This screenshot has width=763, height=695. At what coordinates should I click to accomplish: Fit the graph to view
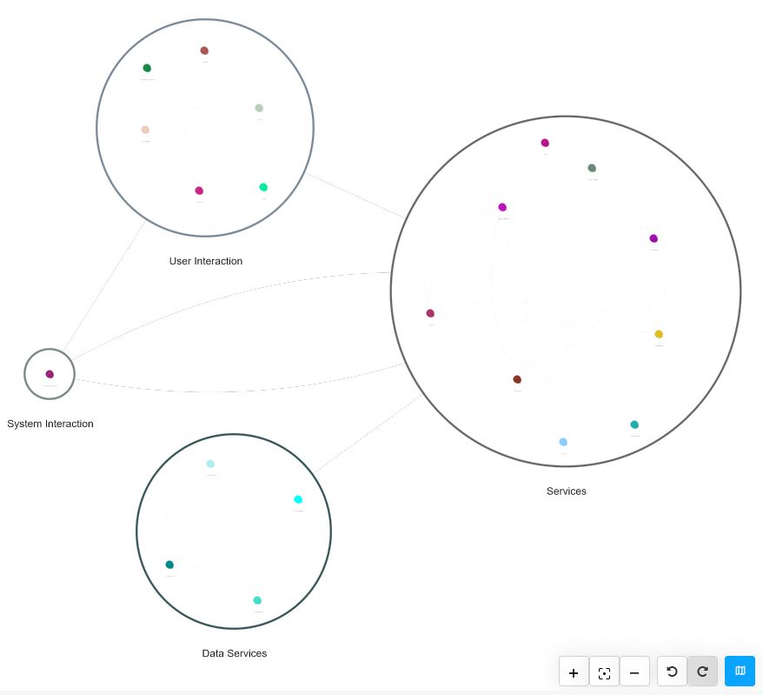(x=604, y=672)
